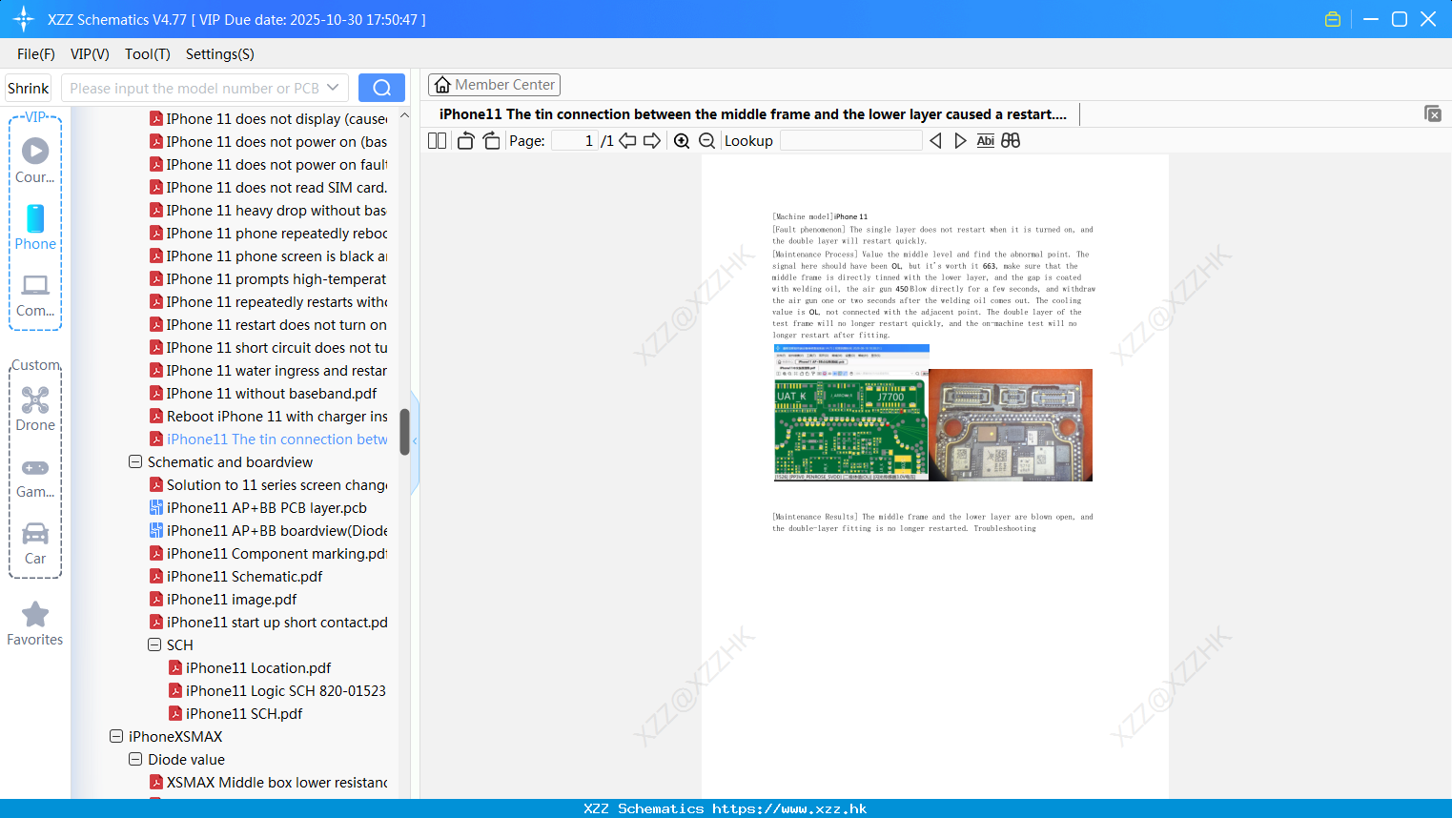1452x818 pixels.
Task: Close all tabs icon at right
Action: [x=1433, y=113]
